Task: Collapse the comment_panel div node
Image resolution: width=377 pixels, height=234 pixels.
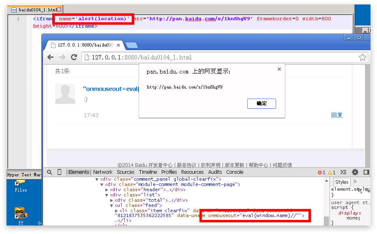Action: click(96, 179)
